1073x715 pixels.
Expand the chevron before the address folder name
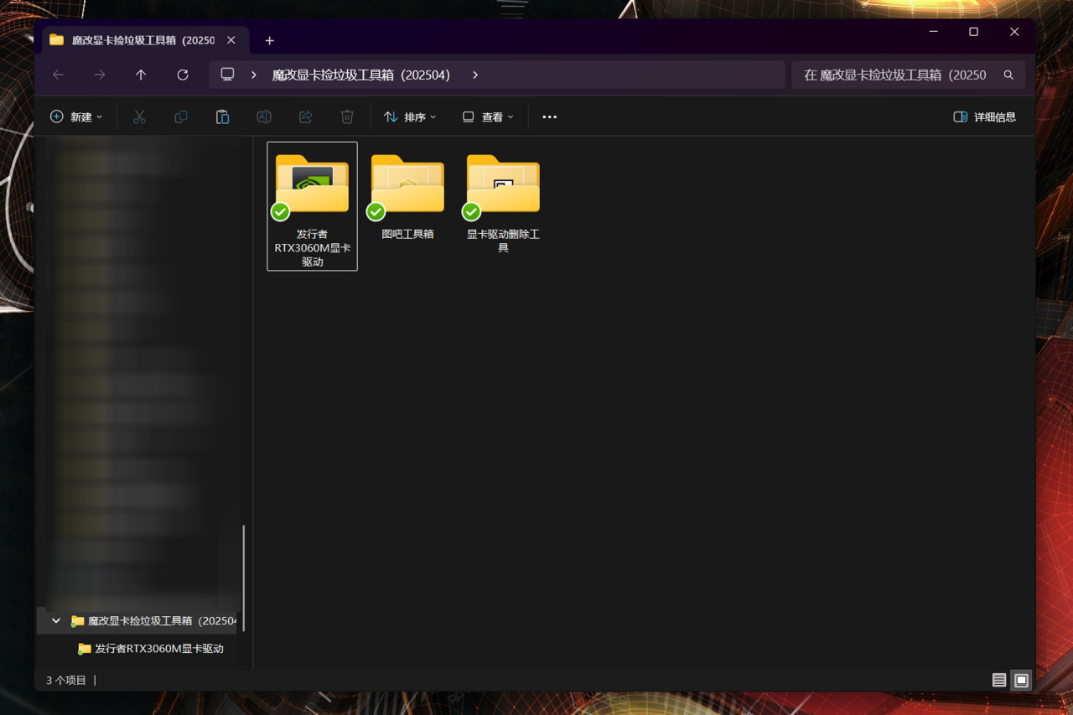254,75
